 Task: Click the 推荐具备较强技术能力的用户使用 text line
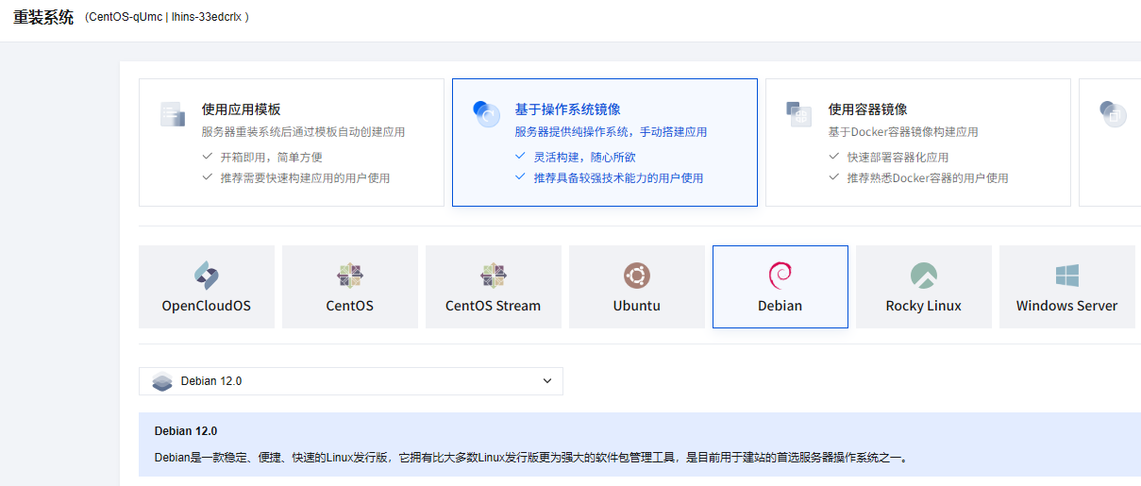tap(619, 177)
